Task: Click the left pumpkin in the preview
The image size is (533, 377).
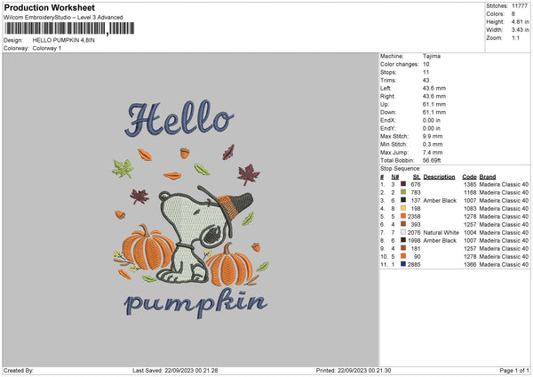Action: click(148, 248)
